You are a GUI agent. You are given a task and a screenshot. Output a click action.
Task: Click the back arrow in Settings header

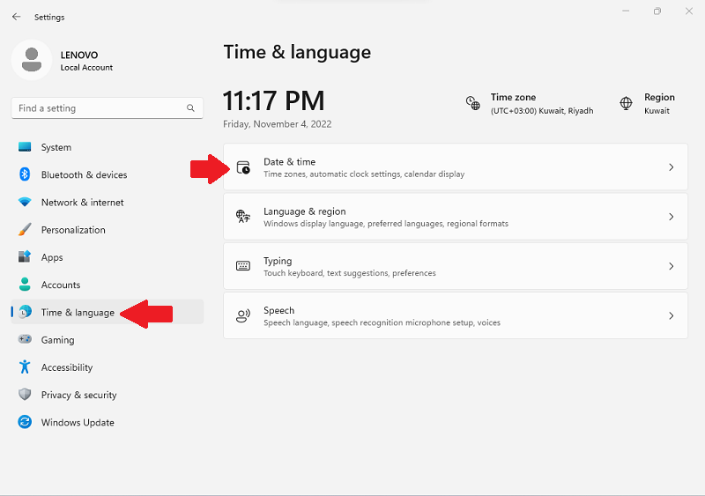click(x=16, y=17)
